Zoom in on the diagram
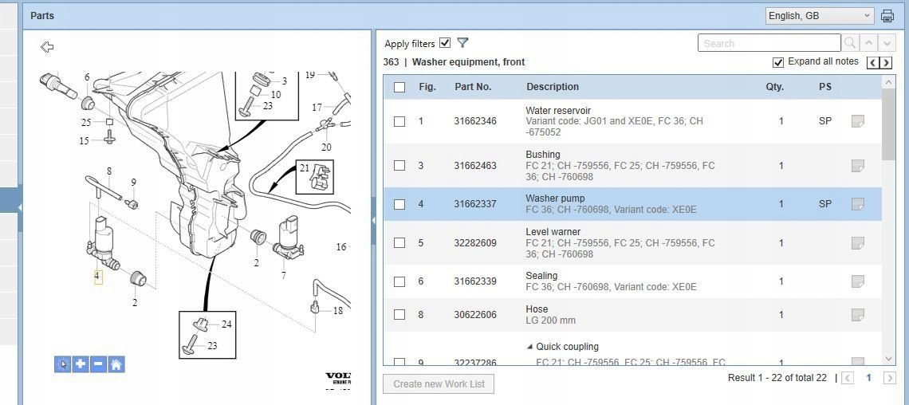The width and height of the screenshot is (909, 405). pos(81,364)
